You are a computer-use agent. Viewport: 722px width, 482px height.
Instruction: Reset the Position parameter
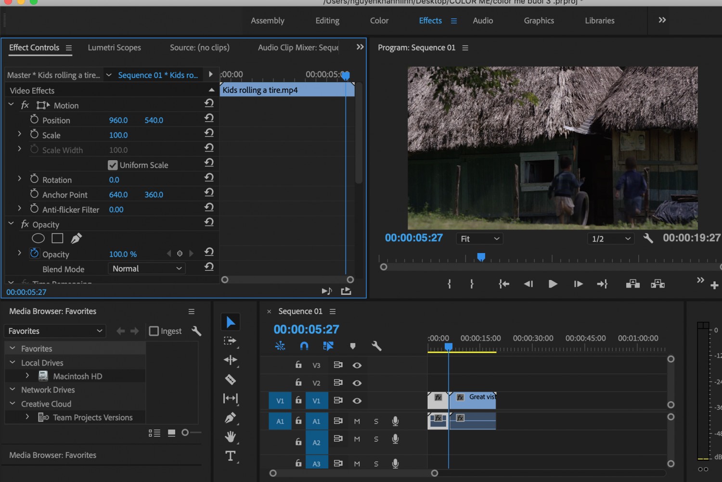209,118
